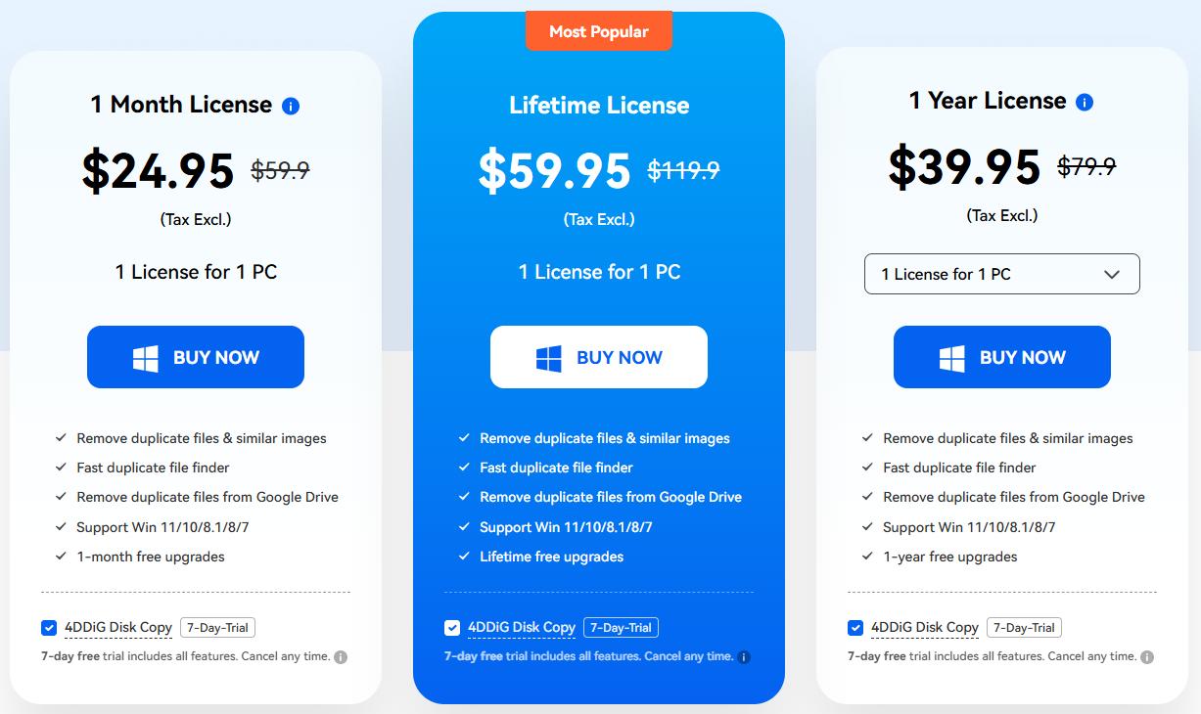Image resolution: width=1201 pixels, height=714 pixels.
Task: Uncheck 4DDiG Disk Copy in the Lifetime plan
Action: click(x=452, y=627)
